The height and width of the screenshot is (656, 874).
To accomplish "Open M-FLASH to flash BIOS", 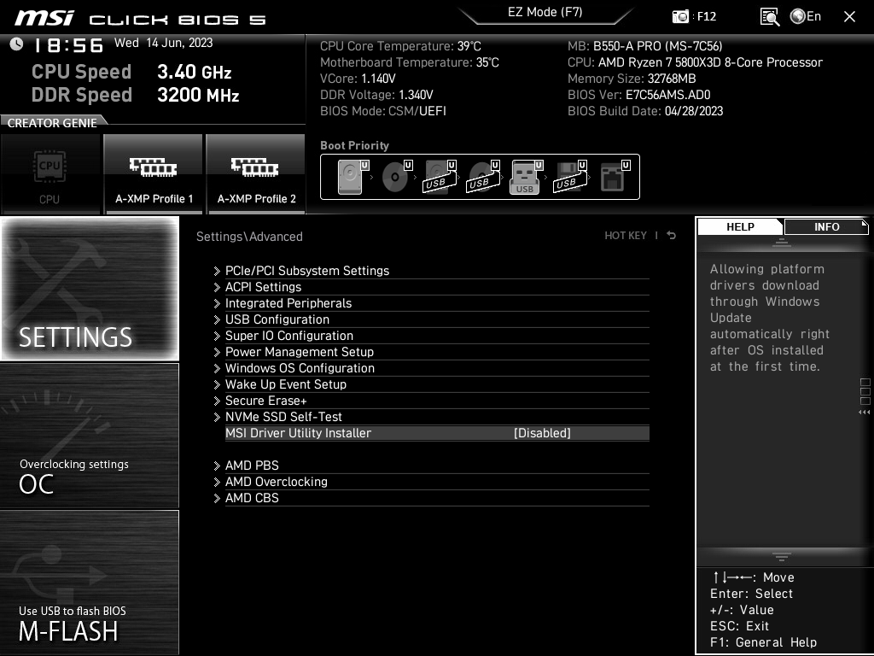I will pyautogui.click(x=90, y=582).
